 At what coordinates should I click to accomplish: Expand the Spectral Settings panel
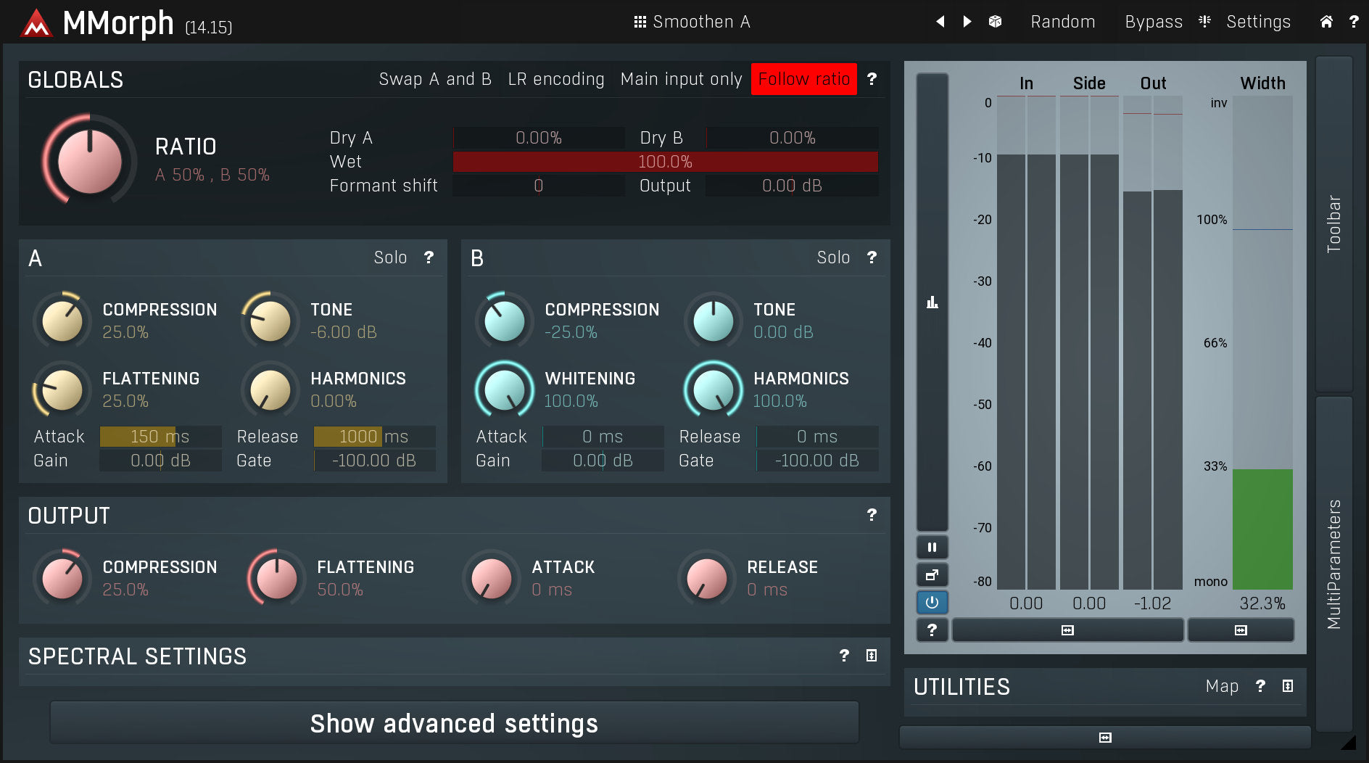(872, 656)
